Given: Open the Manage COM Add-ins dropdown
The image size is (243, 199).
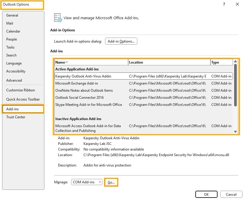Looking at the screenshot, I should [x=87, y=182].
